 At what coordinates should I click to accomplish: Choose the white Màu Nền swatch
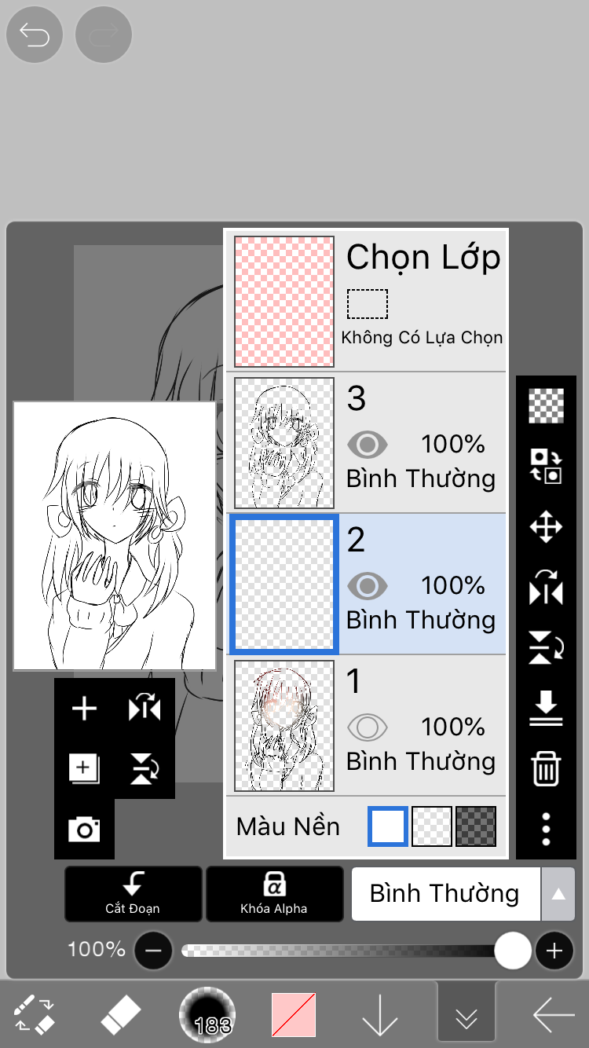pos(388,826)
